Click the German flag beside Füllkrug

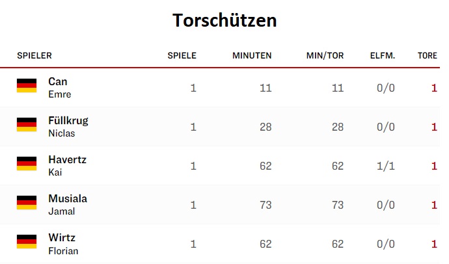pyautogui.click(x=27, y=124)
